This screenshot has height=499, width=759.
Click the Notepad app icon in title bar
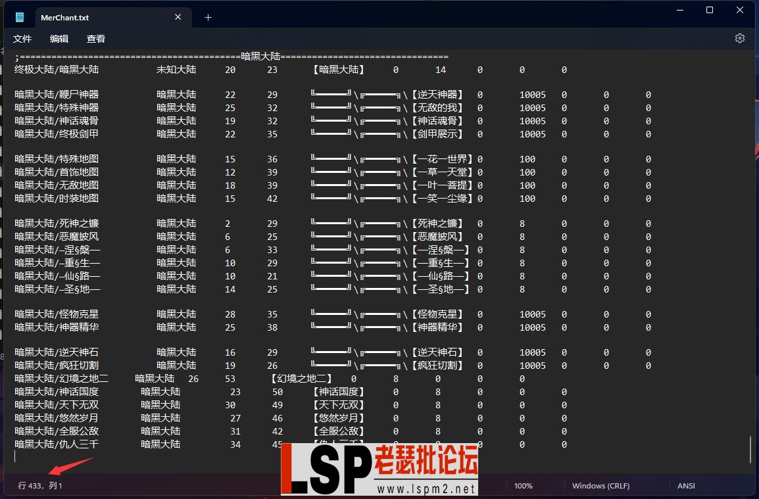[x=19, y=18]
